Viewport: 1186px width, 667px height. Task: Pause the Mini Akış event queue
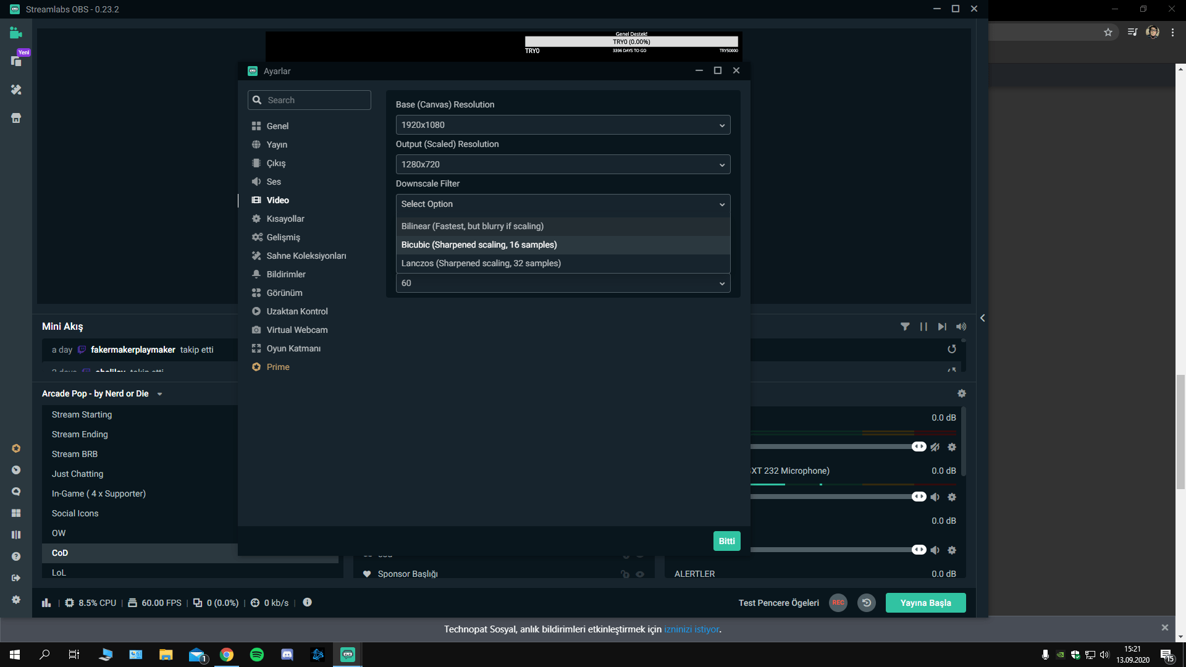pyautogui.click(x=923, y=327)
